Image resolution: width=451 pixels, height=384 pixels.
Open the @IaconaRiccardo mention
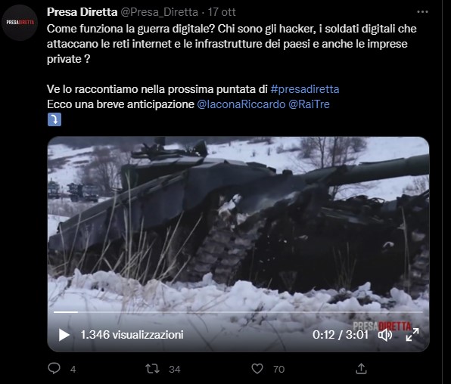[241, 104]
